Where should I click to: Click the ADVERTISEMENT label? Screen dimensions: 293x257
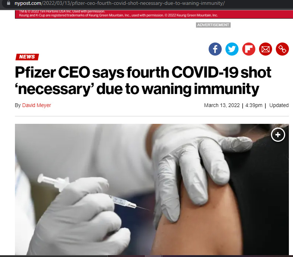213,25
